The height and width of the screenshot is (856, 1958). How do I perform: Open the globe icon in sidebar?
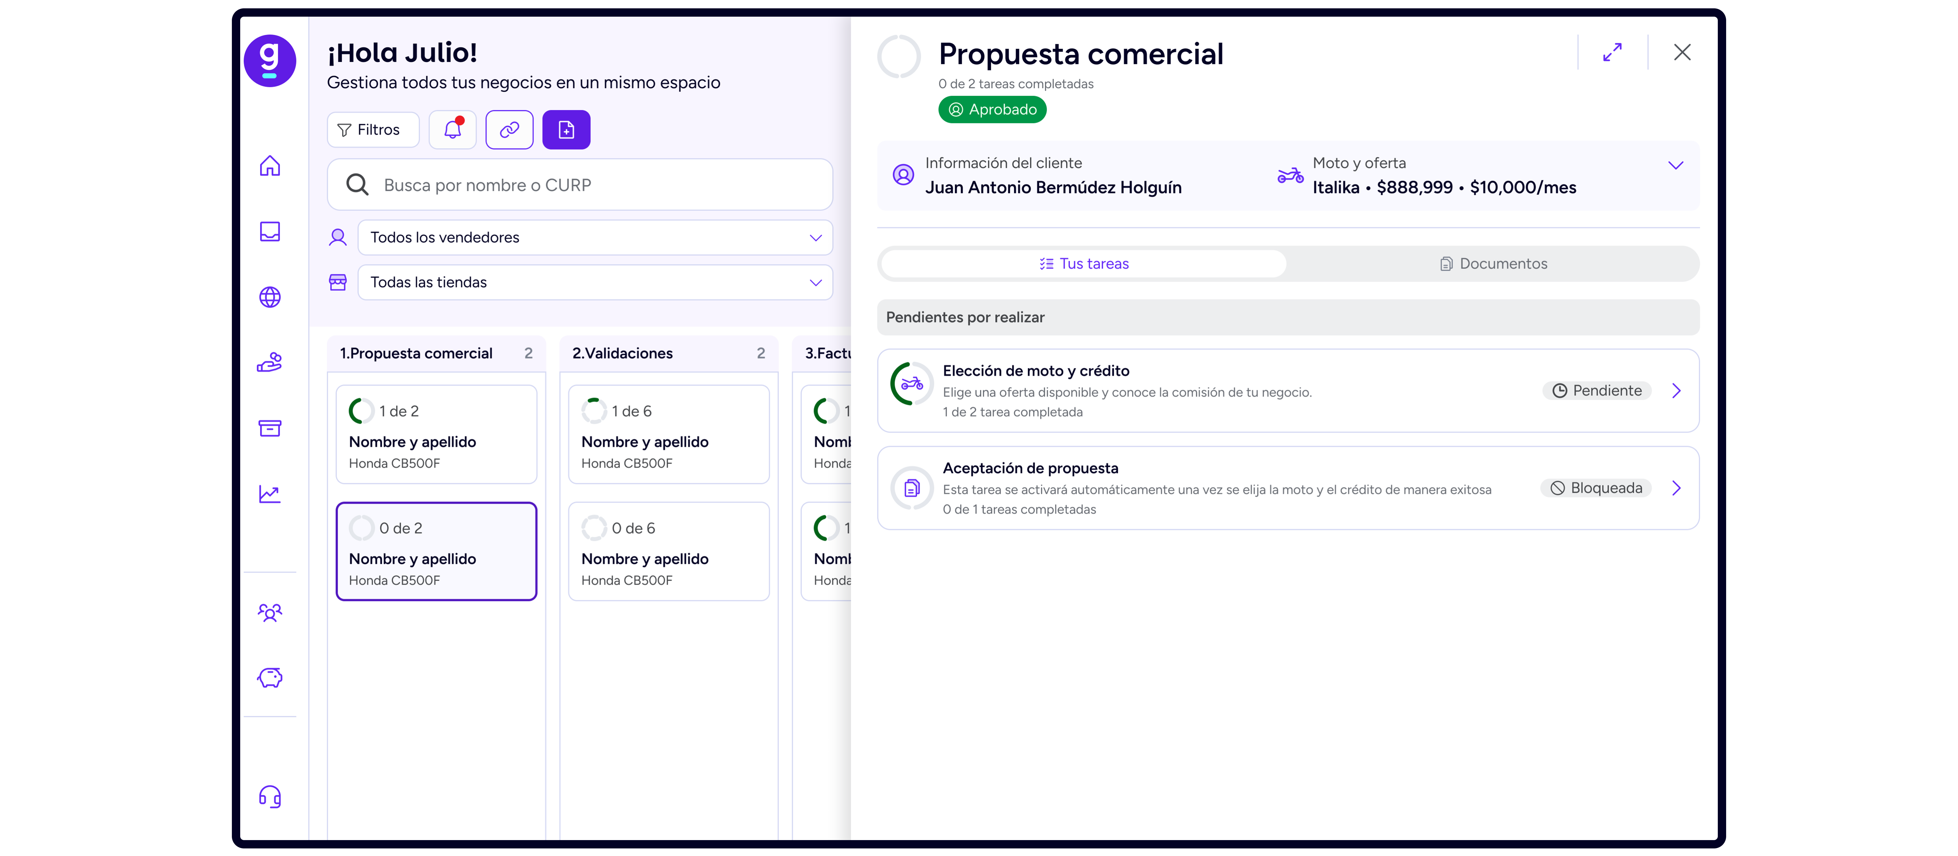coord(270,297)
